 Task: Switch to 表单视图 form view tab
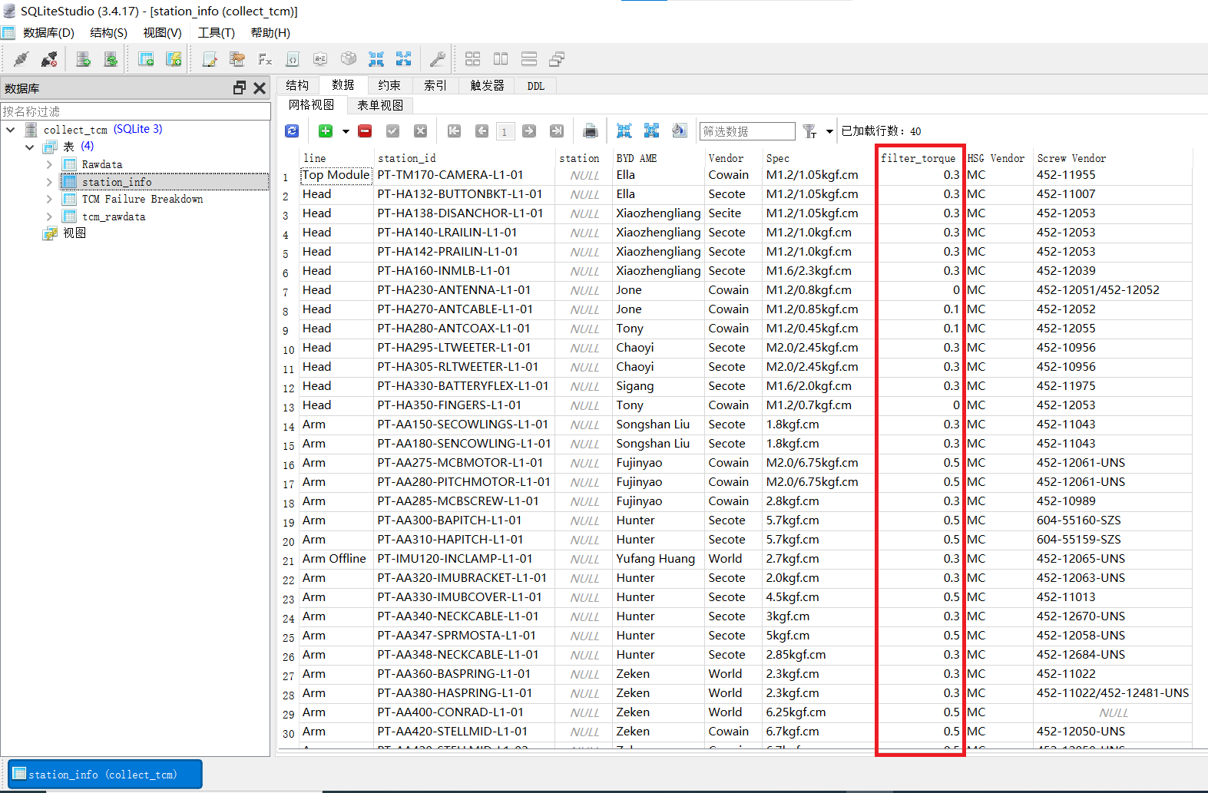[380, 105]
